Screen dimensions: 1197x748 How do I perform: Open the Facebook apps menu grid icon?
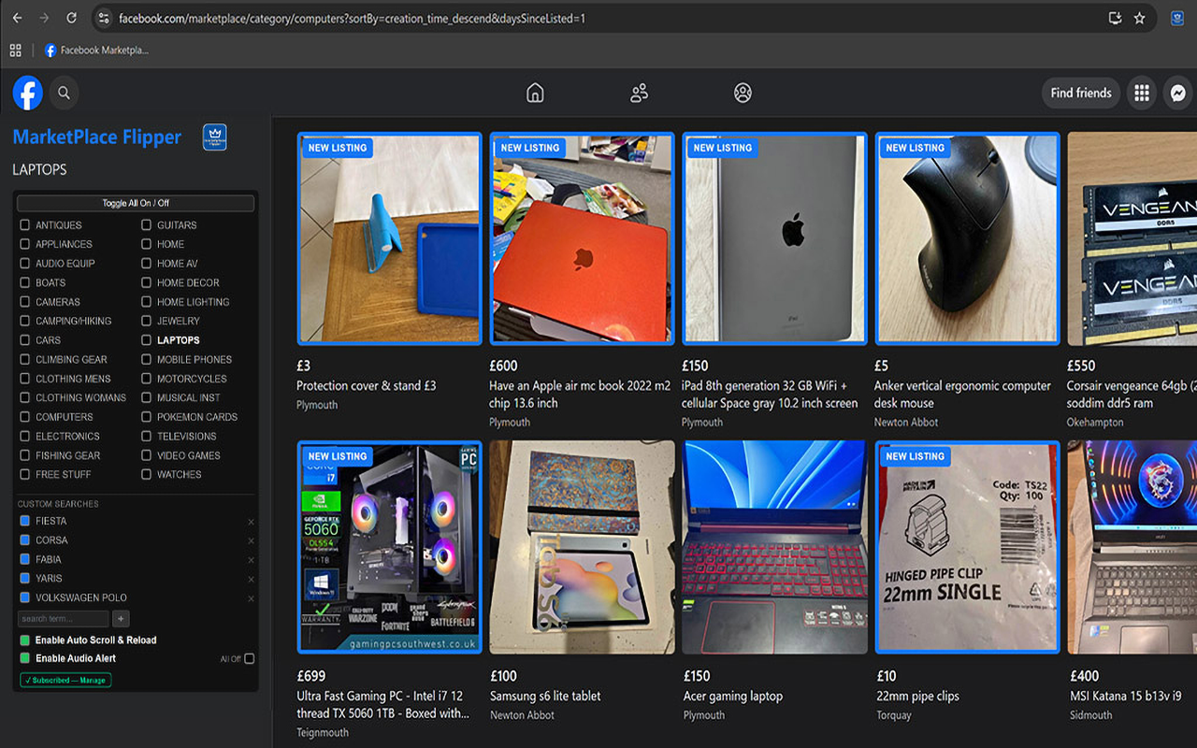(1141, 93)
